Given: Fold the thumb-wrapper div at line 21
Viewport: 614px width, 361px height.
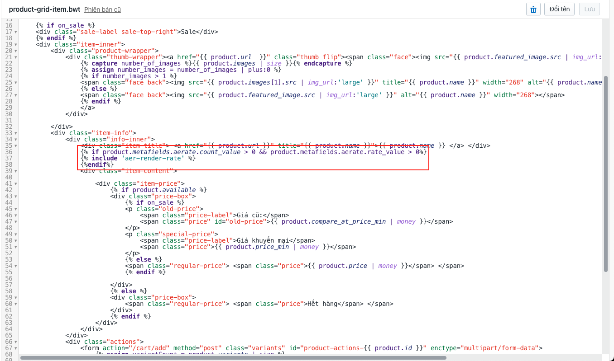Looking at the screenshot, I should click(x=15, y=57).
